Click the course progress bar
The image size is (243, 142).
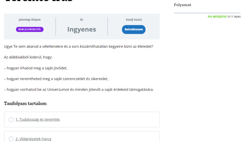207,13
